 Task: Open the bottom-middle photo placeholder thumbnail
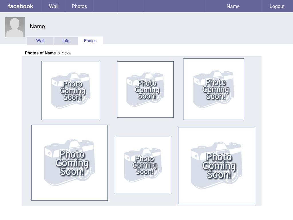point(143,165)
